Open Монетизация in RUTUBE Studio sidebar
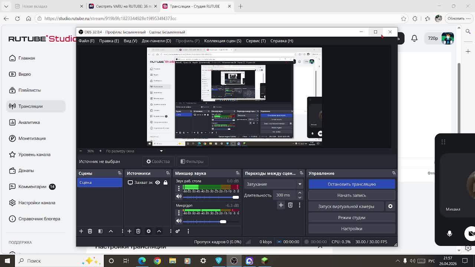475x267 pixels. click(x=32, y=138)
